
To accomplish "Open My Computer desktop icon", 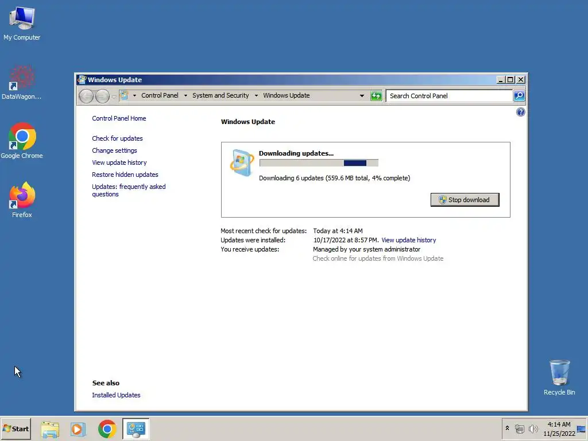I will click(x=22, y=23).
